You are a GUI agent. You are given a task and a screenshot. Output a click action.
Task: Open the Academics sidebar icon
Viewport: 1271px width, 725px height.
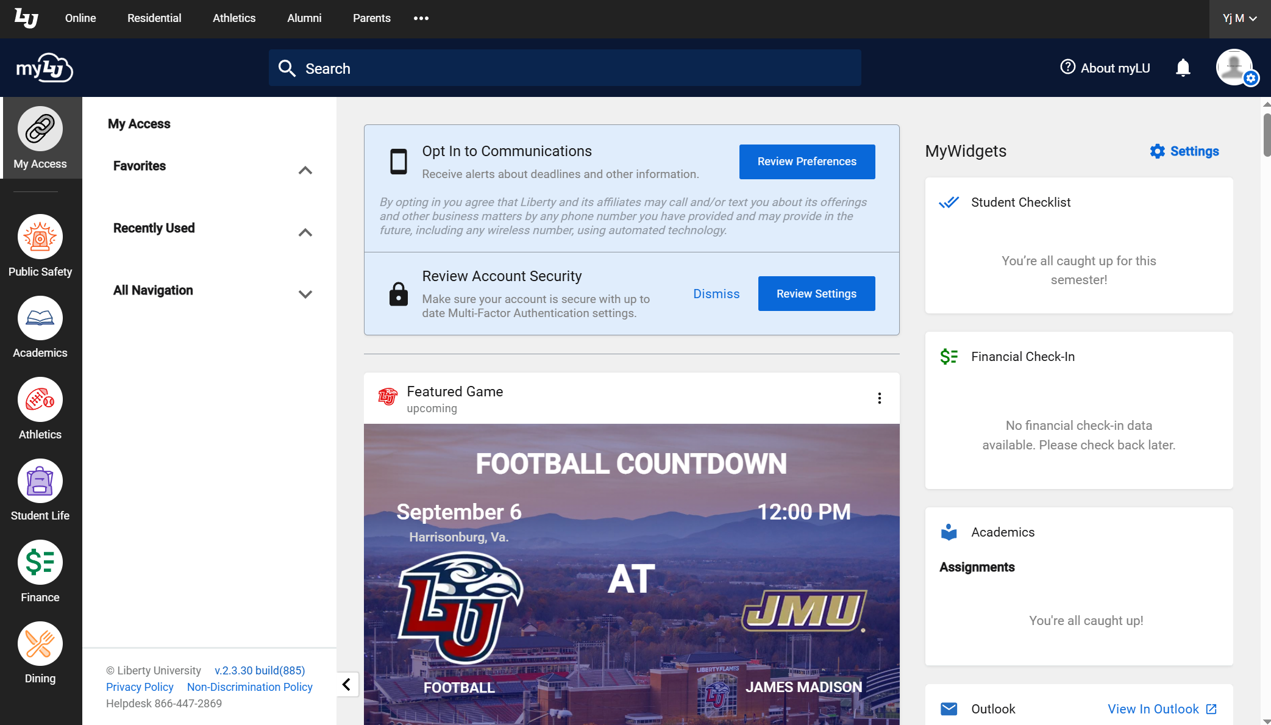pyautogui.click(x=40, y=318)
